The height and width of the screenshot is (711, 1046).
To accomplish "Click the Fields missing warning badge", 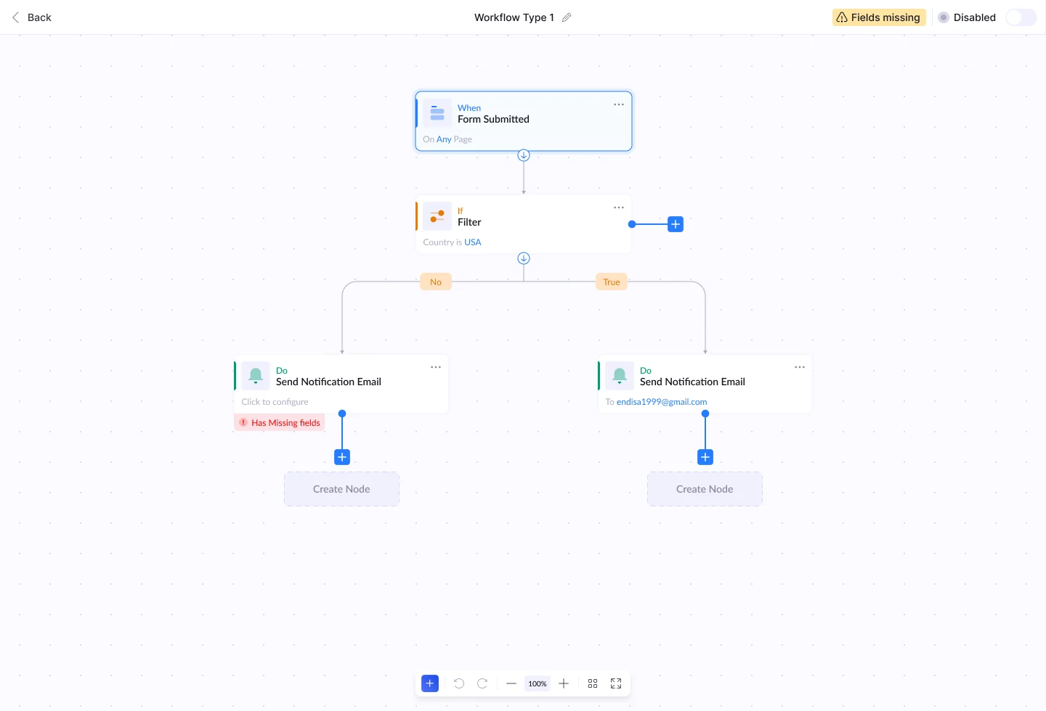I will coord(879,17).
